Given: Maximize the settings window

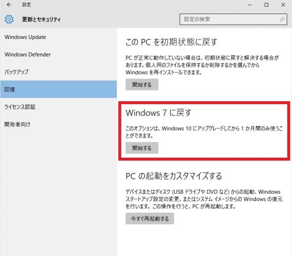Looking at the screenshot, I should [266, 5].
